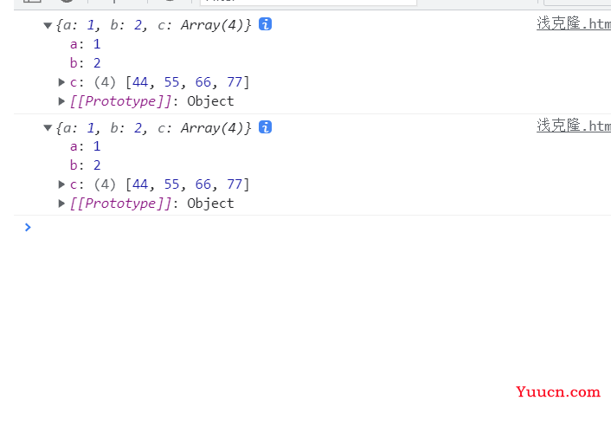611x439 pixels.
Task: Click the info icon beside second object
Action: (x=266, y=127)
